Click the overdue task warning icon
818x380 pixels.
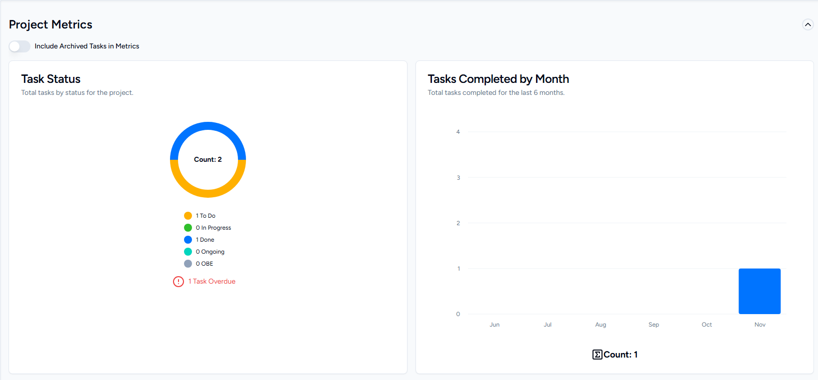pos(178,282)
